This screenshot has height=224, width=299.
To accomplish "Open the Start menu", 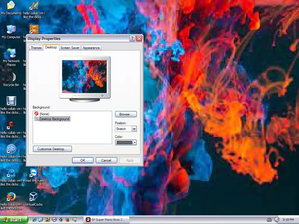I will (14, 220).
